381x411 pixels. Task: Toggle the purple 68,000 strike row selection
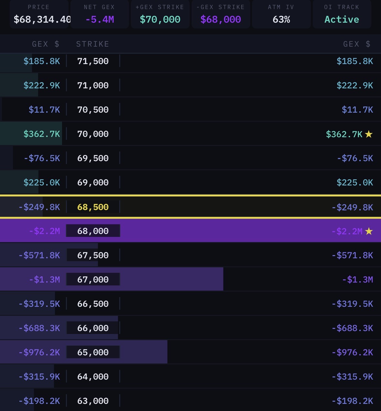pyautogui.click(x=190, y=231)
